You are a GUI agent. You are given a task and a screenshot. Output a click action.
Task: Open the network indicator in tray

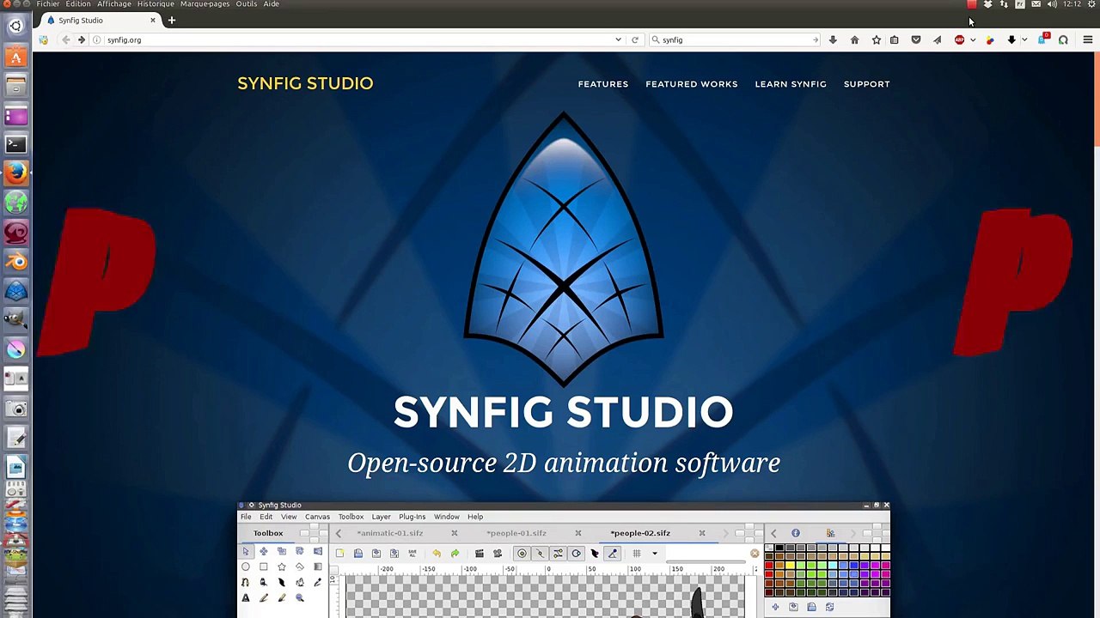tap(1004, 4)
